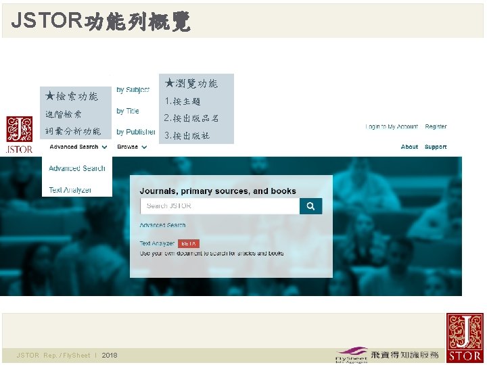The width and height of the screenshot is (487, 365).
Task: Open the About link
Action: click(x=409, y=147)
